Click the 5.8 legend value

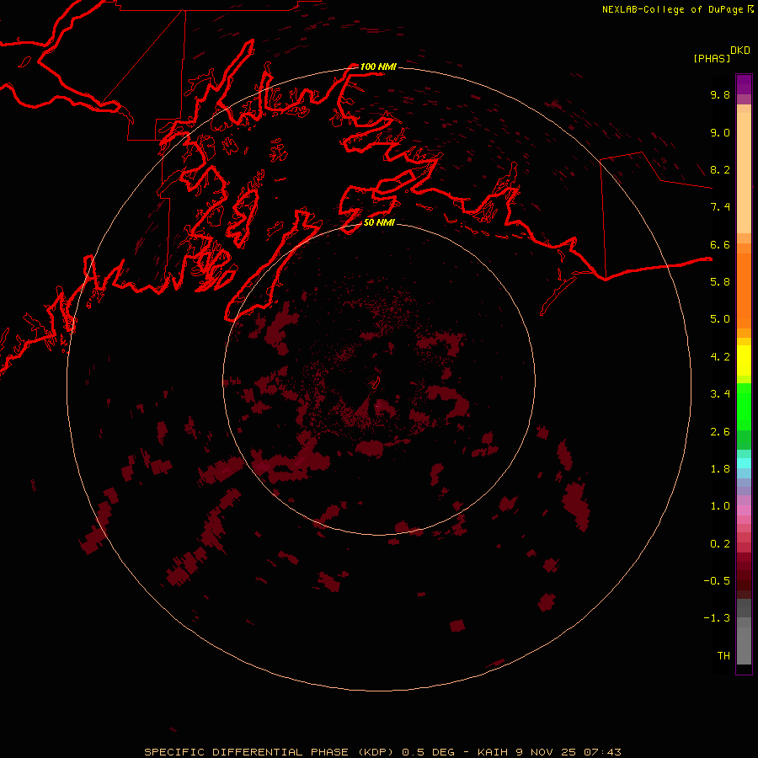tap(720, 282)
